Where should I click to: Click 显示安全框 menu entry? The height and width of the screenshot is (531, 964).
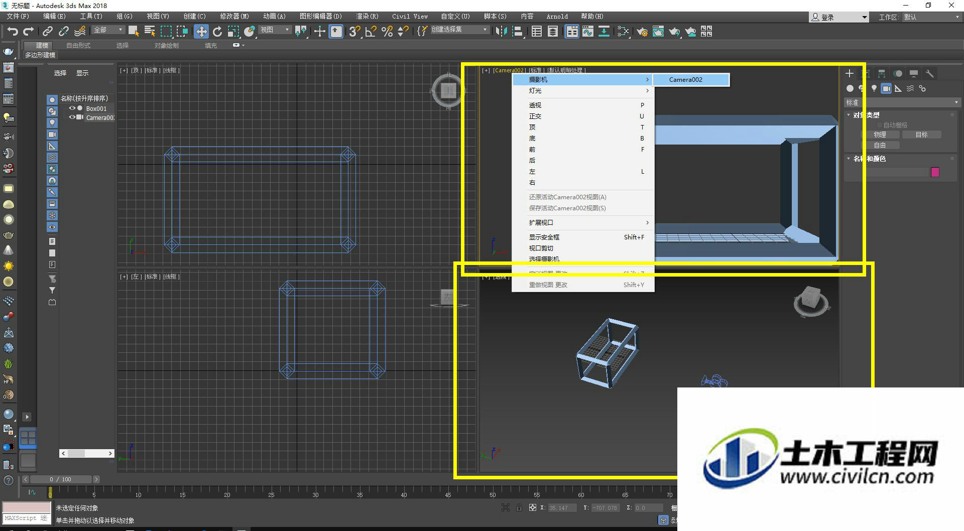(x=583, y=237)
